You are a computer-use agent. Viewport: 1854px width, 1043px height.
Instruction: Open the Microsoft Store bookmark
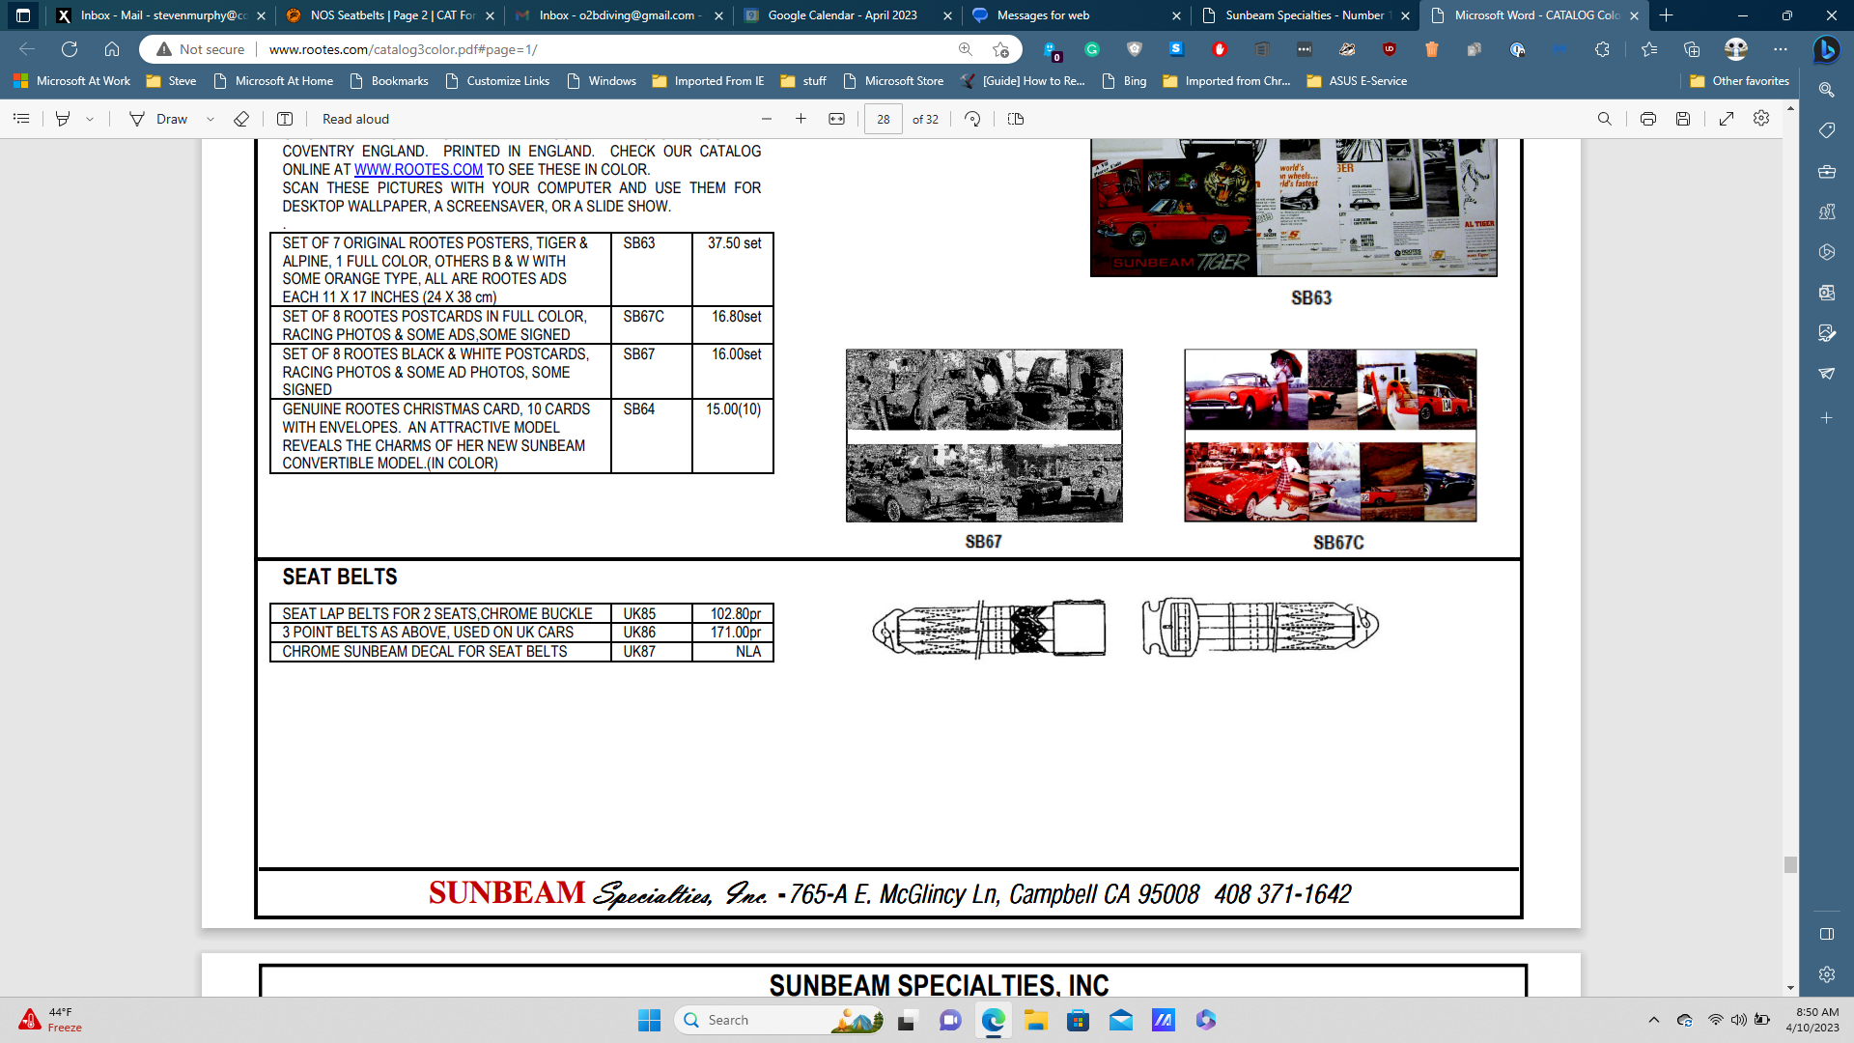point(893,81)
